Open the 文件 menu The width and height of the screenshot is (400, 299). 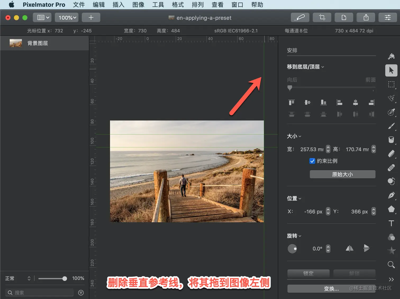coord(79,5)
